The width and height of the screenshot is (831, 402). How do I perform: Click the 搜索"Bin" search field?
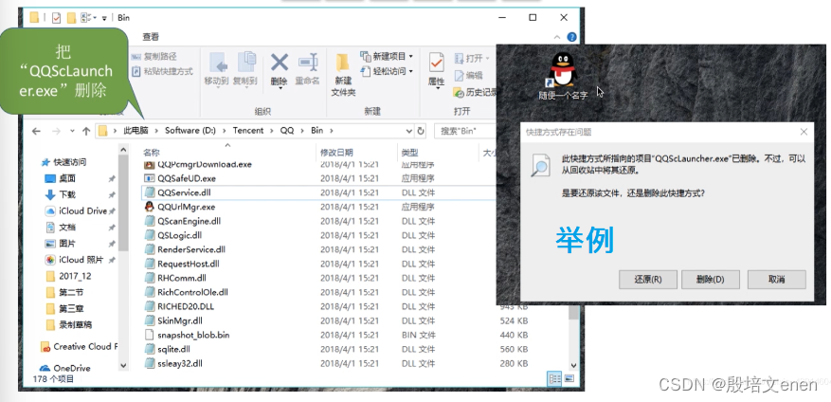pyautogui.click(x=465, y=131)
